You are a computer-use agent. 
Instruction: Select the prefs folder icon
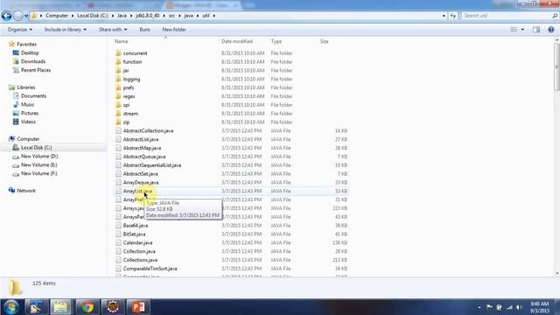pyautogui.click(x=119, y=87)
